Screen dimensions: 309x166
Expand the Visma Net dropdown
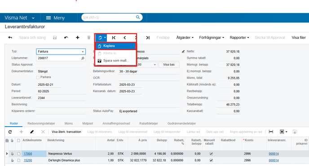point(33,18)
